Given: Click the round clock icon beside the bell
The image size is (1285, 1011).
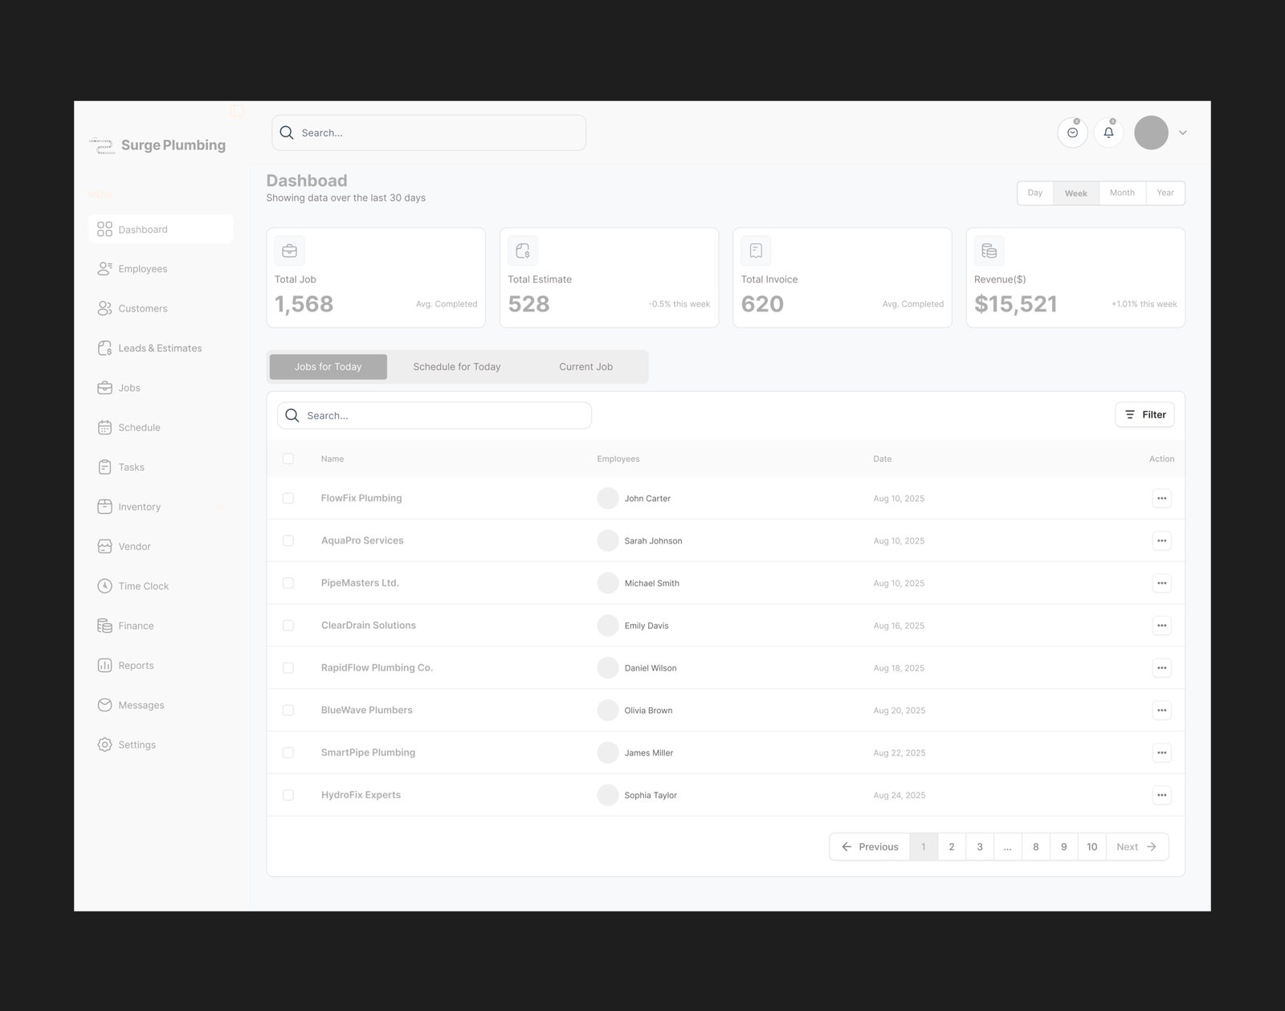Looking at the screenshot, I should coord(1072,132).
